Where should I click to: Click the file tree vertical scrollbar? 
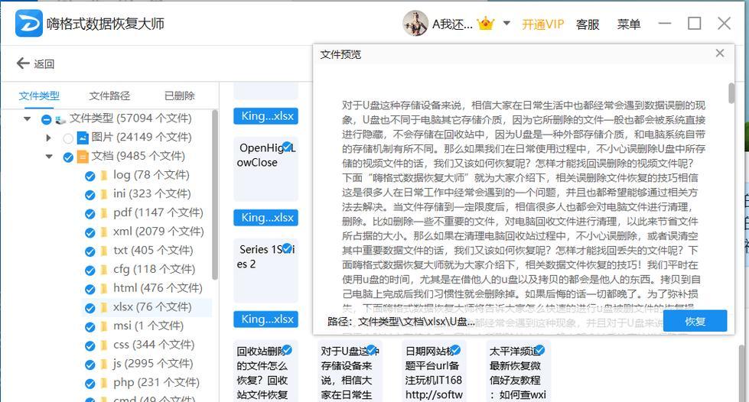(x=215, y=195)
